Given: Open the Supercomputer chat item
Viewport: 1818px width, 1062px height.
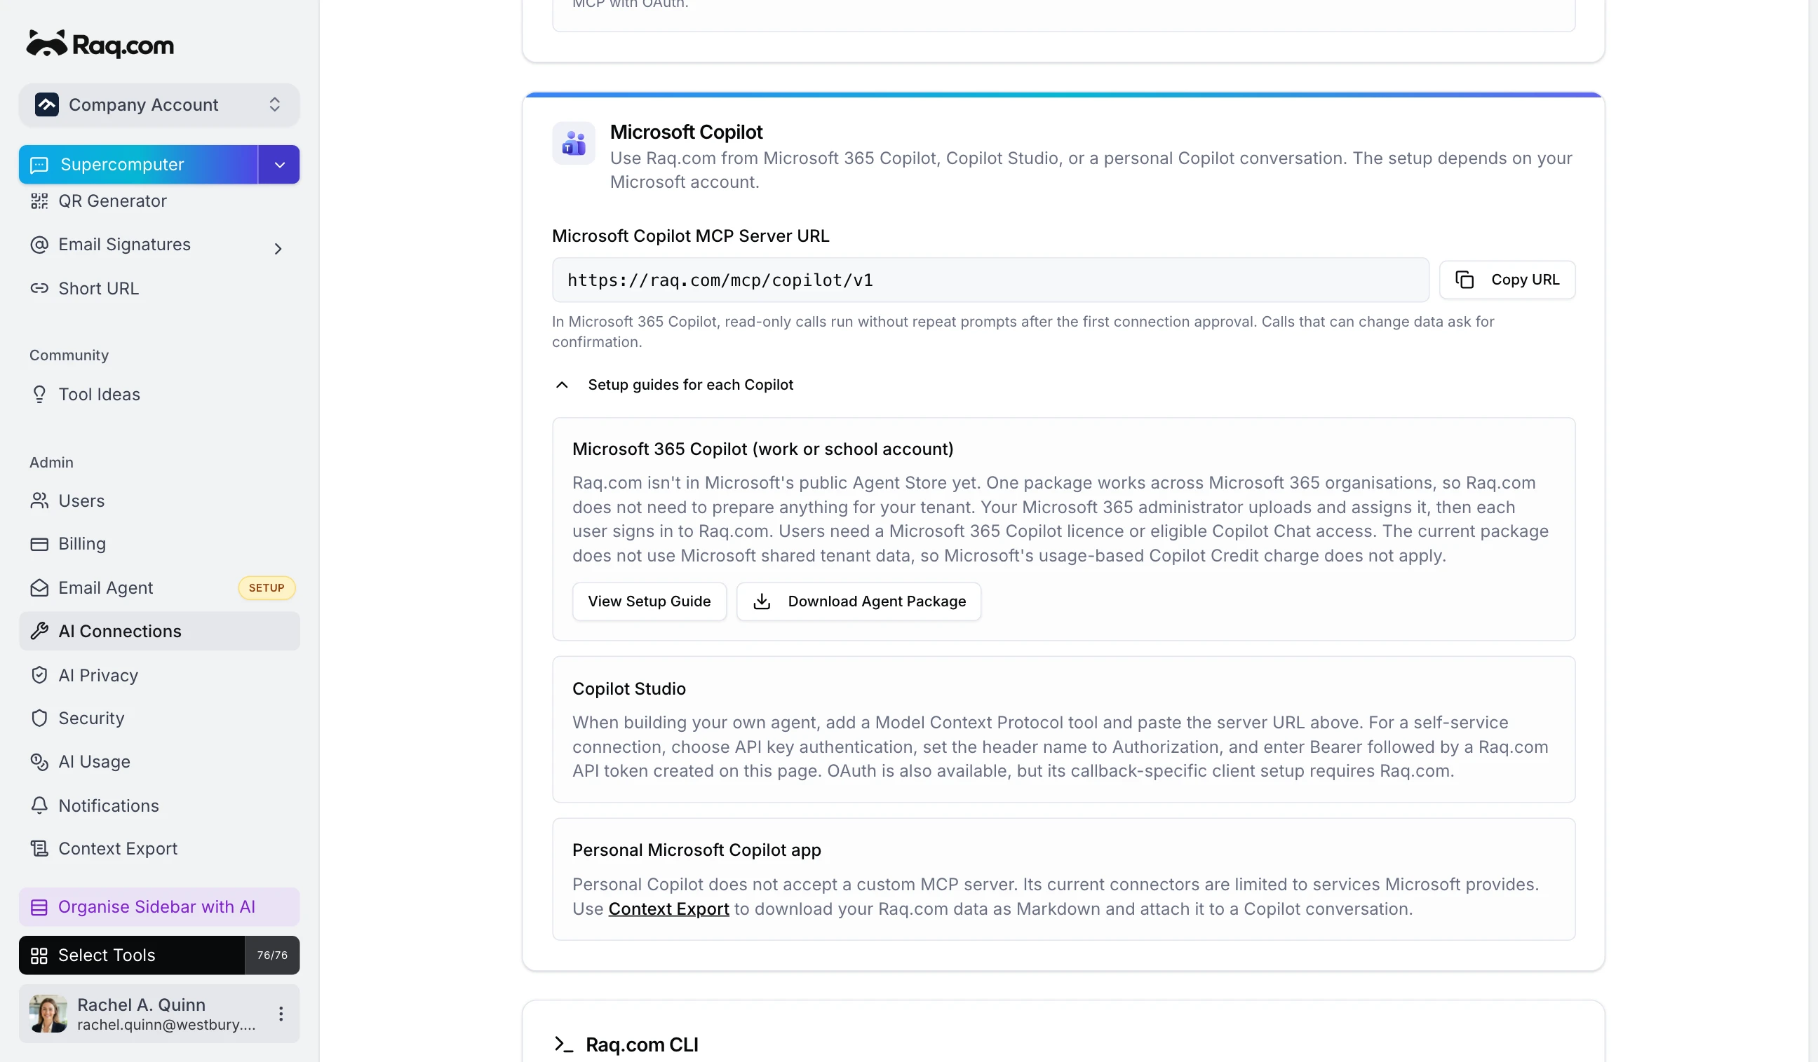Looking at the screenshot, I should click(x=137, y=165).
